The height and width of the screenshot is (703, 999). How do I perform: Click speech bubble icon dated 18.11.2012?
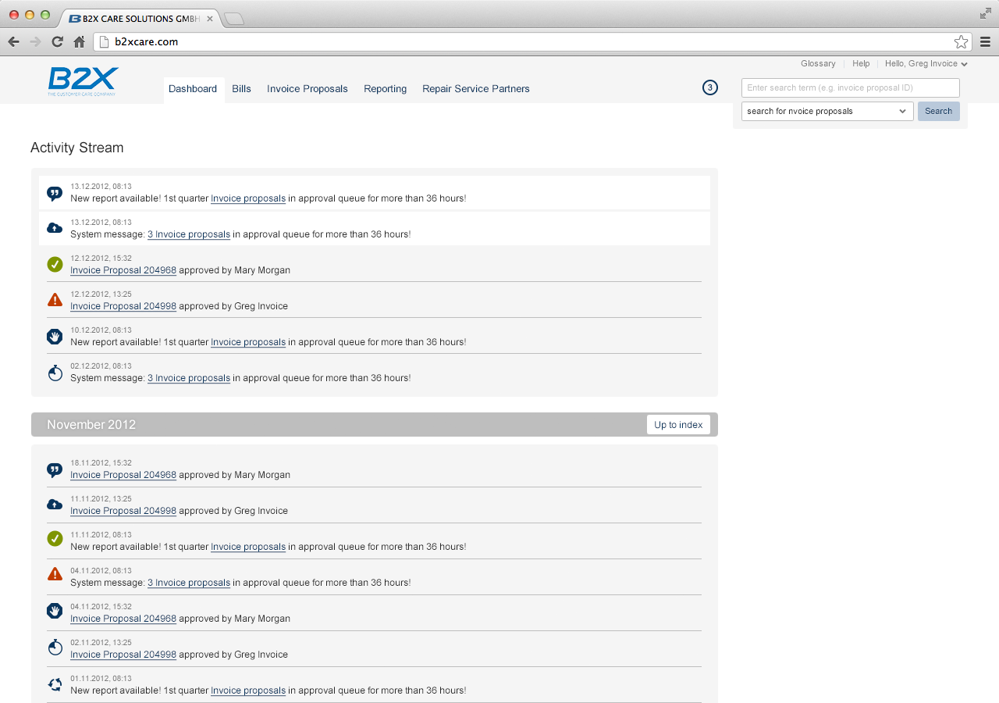click(55, 469)
